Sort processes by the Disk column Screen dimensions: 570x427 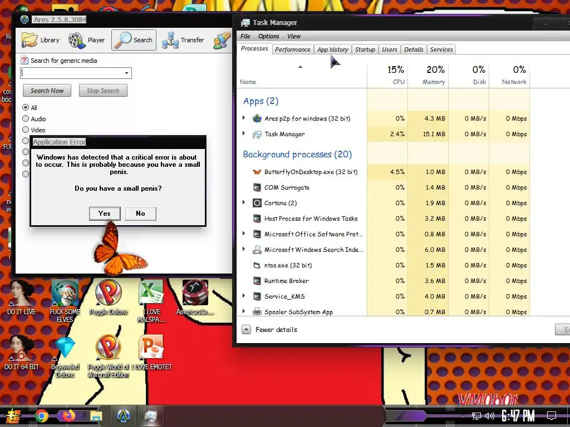[x=469, y=75]
